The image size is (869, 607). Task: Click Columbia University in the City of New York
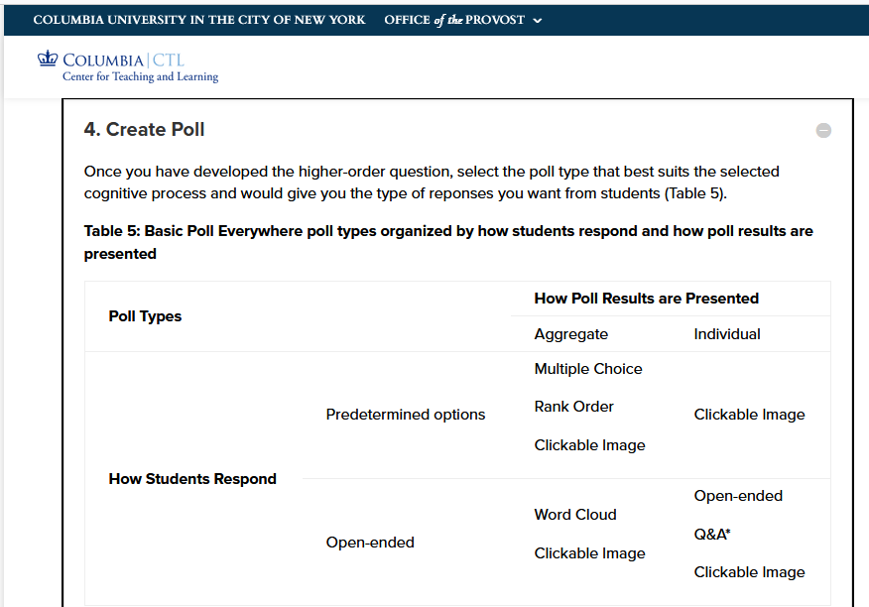(x=199, y=19)
